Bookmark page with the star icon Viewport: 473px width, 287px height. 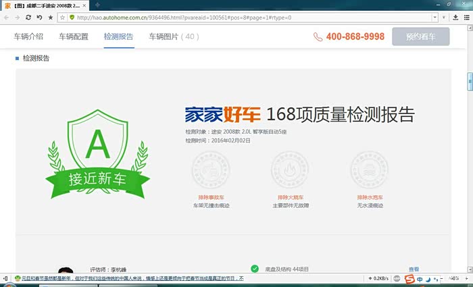pos(51,17)
